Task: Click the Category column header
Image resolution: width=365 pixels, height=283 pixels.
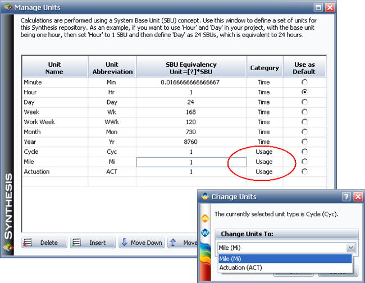Action: [264, 68]
